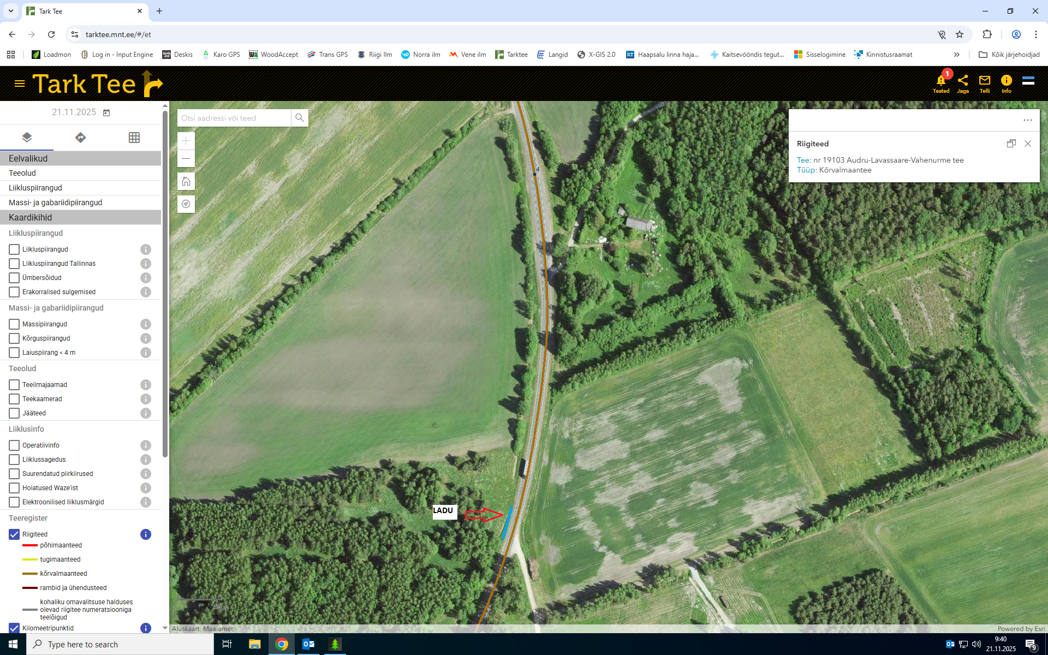Open info icon for Massipiirangud layer
The height and width of the screenshot is (655, 1048).
pyautogui.click(x=146, y=324)
